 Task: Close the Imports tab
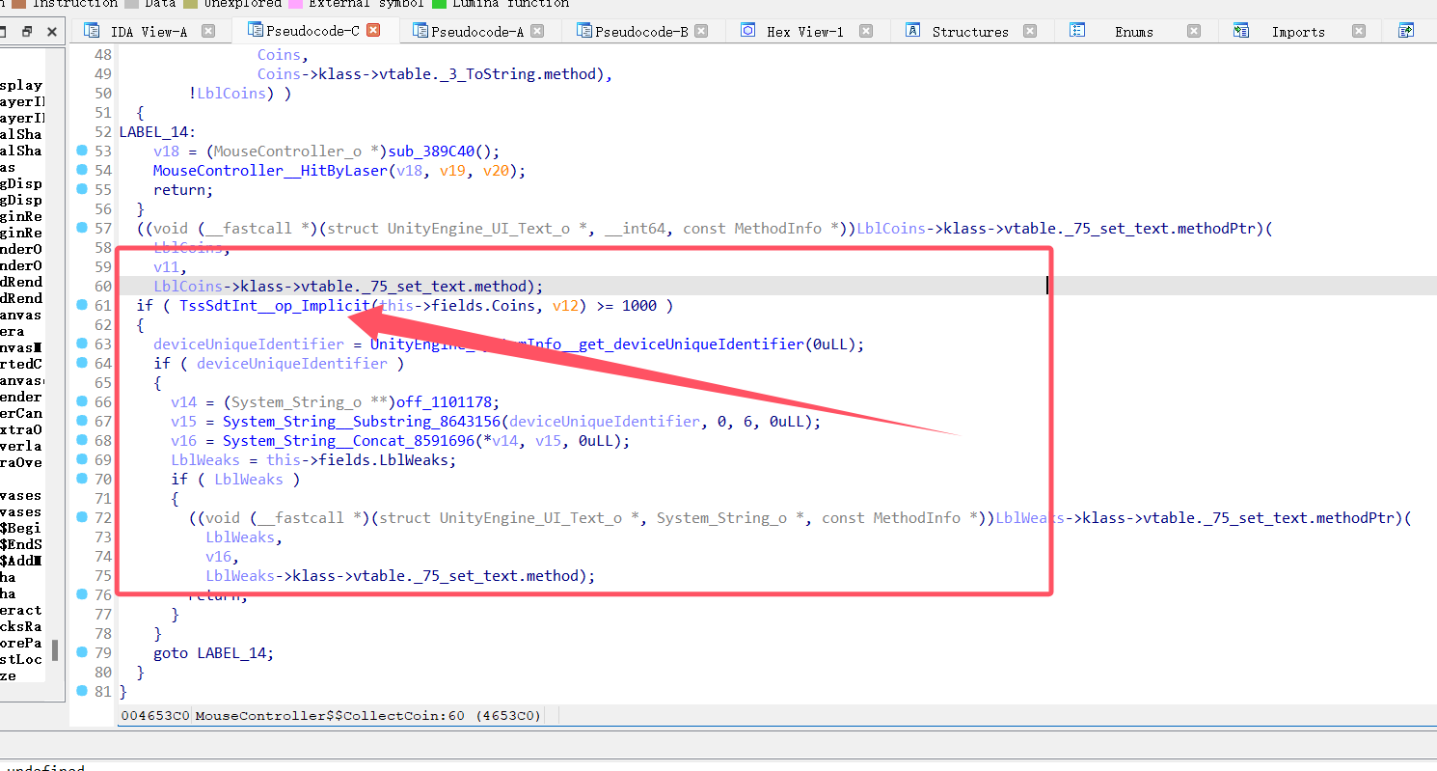pyautogui.click(x=1359, y=31)
